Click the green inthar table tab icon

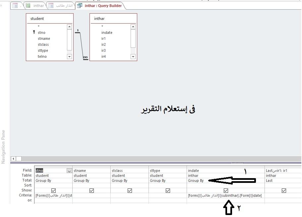pos(28,6)
